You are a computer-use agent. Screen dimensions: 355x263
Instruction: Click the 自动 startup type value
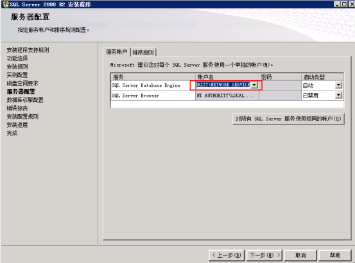coord(308,85)
